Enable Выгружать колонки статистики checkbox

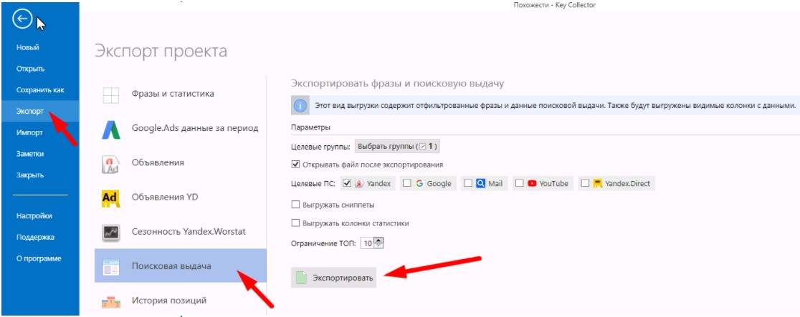click(295, 223)
